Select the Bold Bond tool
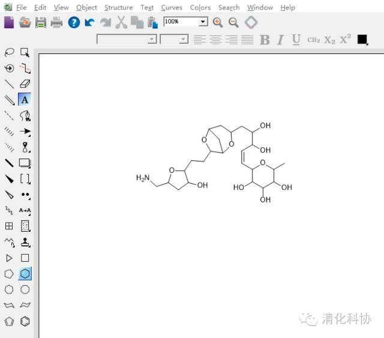The width and height of the screenshot is (384, 338). pyautogui.click(x=10, y=163)
